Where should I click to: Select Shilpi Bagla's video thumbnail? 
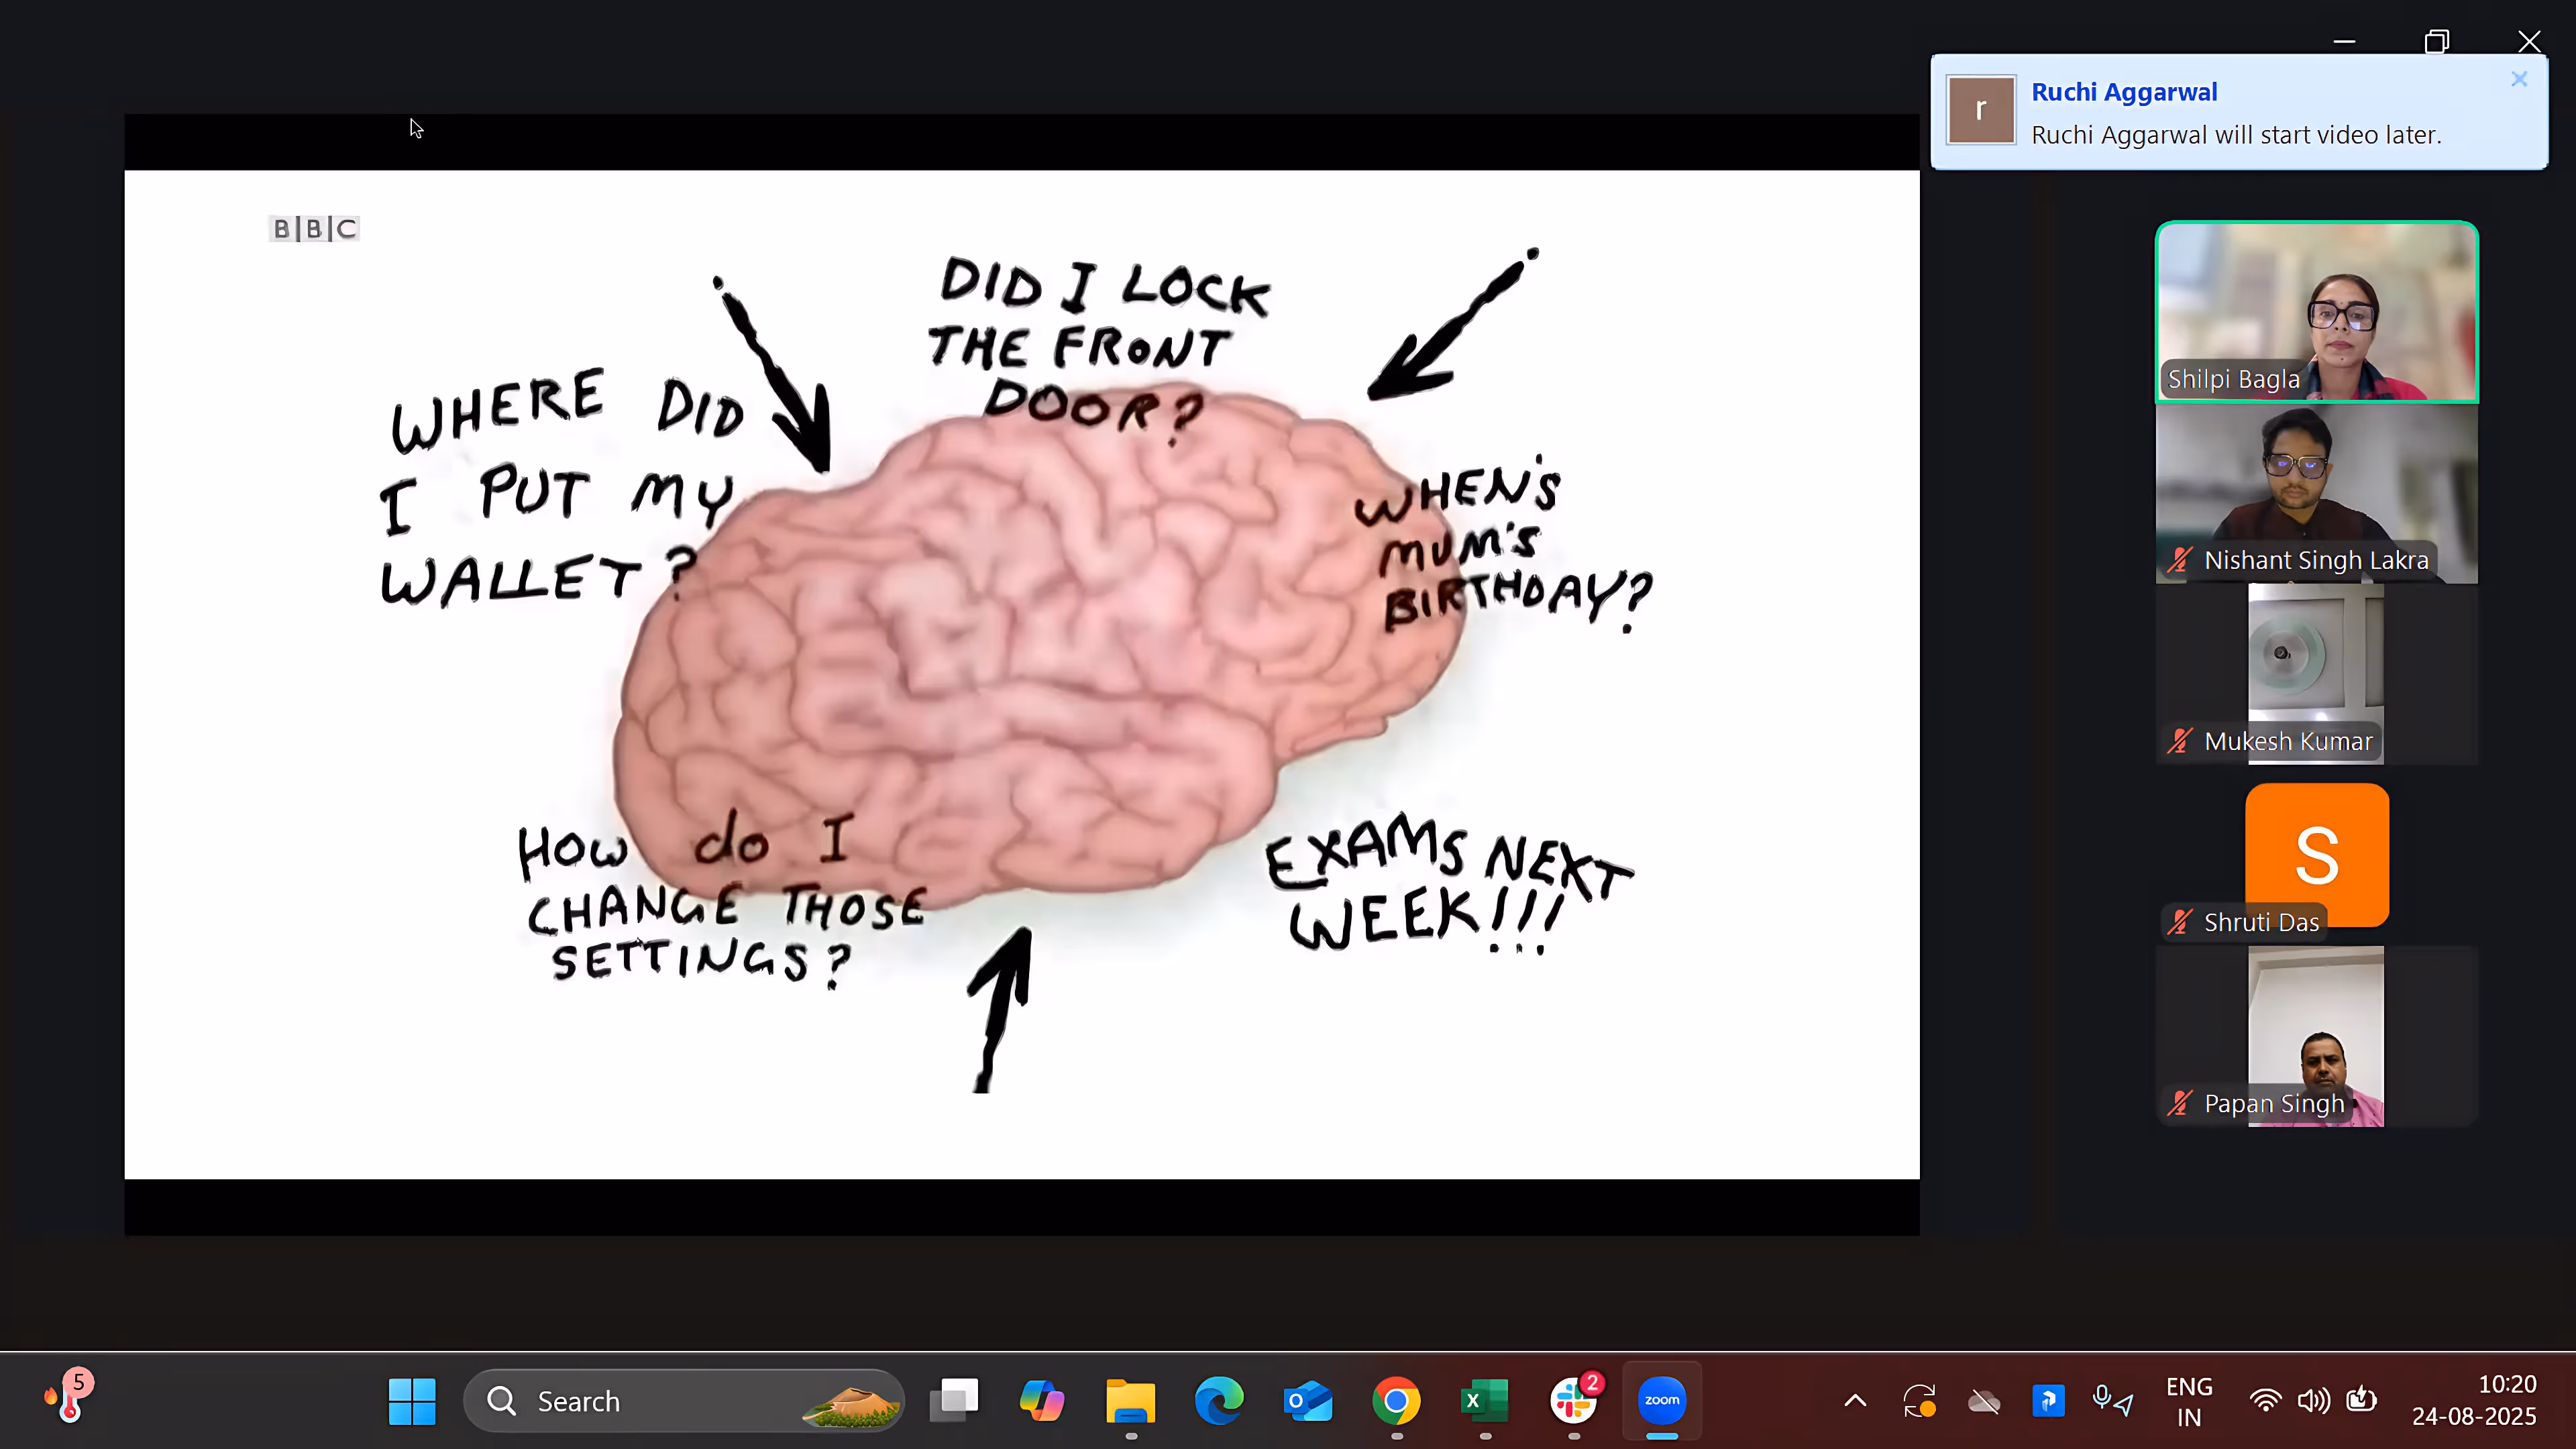(x=2316, y=311)
